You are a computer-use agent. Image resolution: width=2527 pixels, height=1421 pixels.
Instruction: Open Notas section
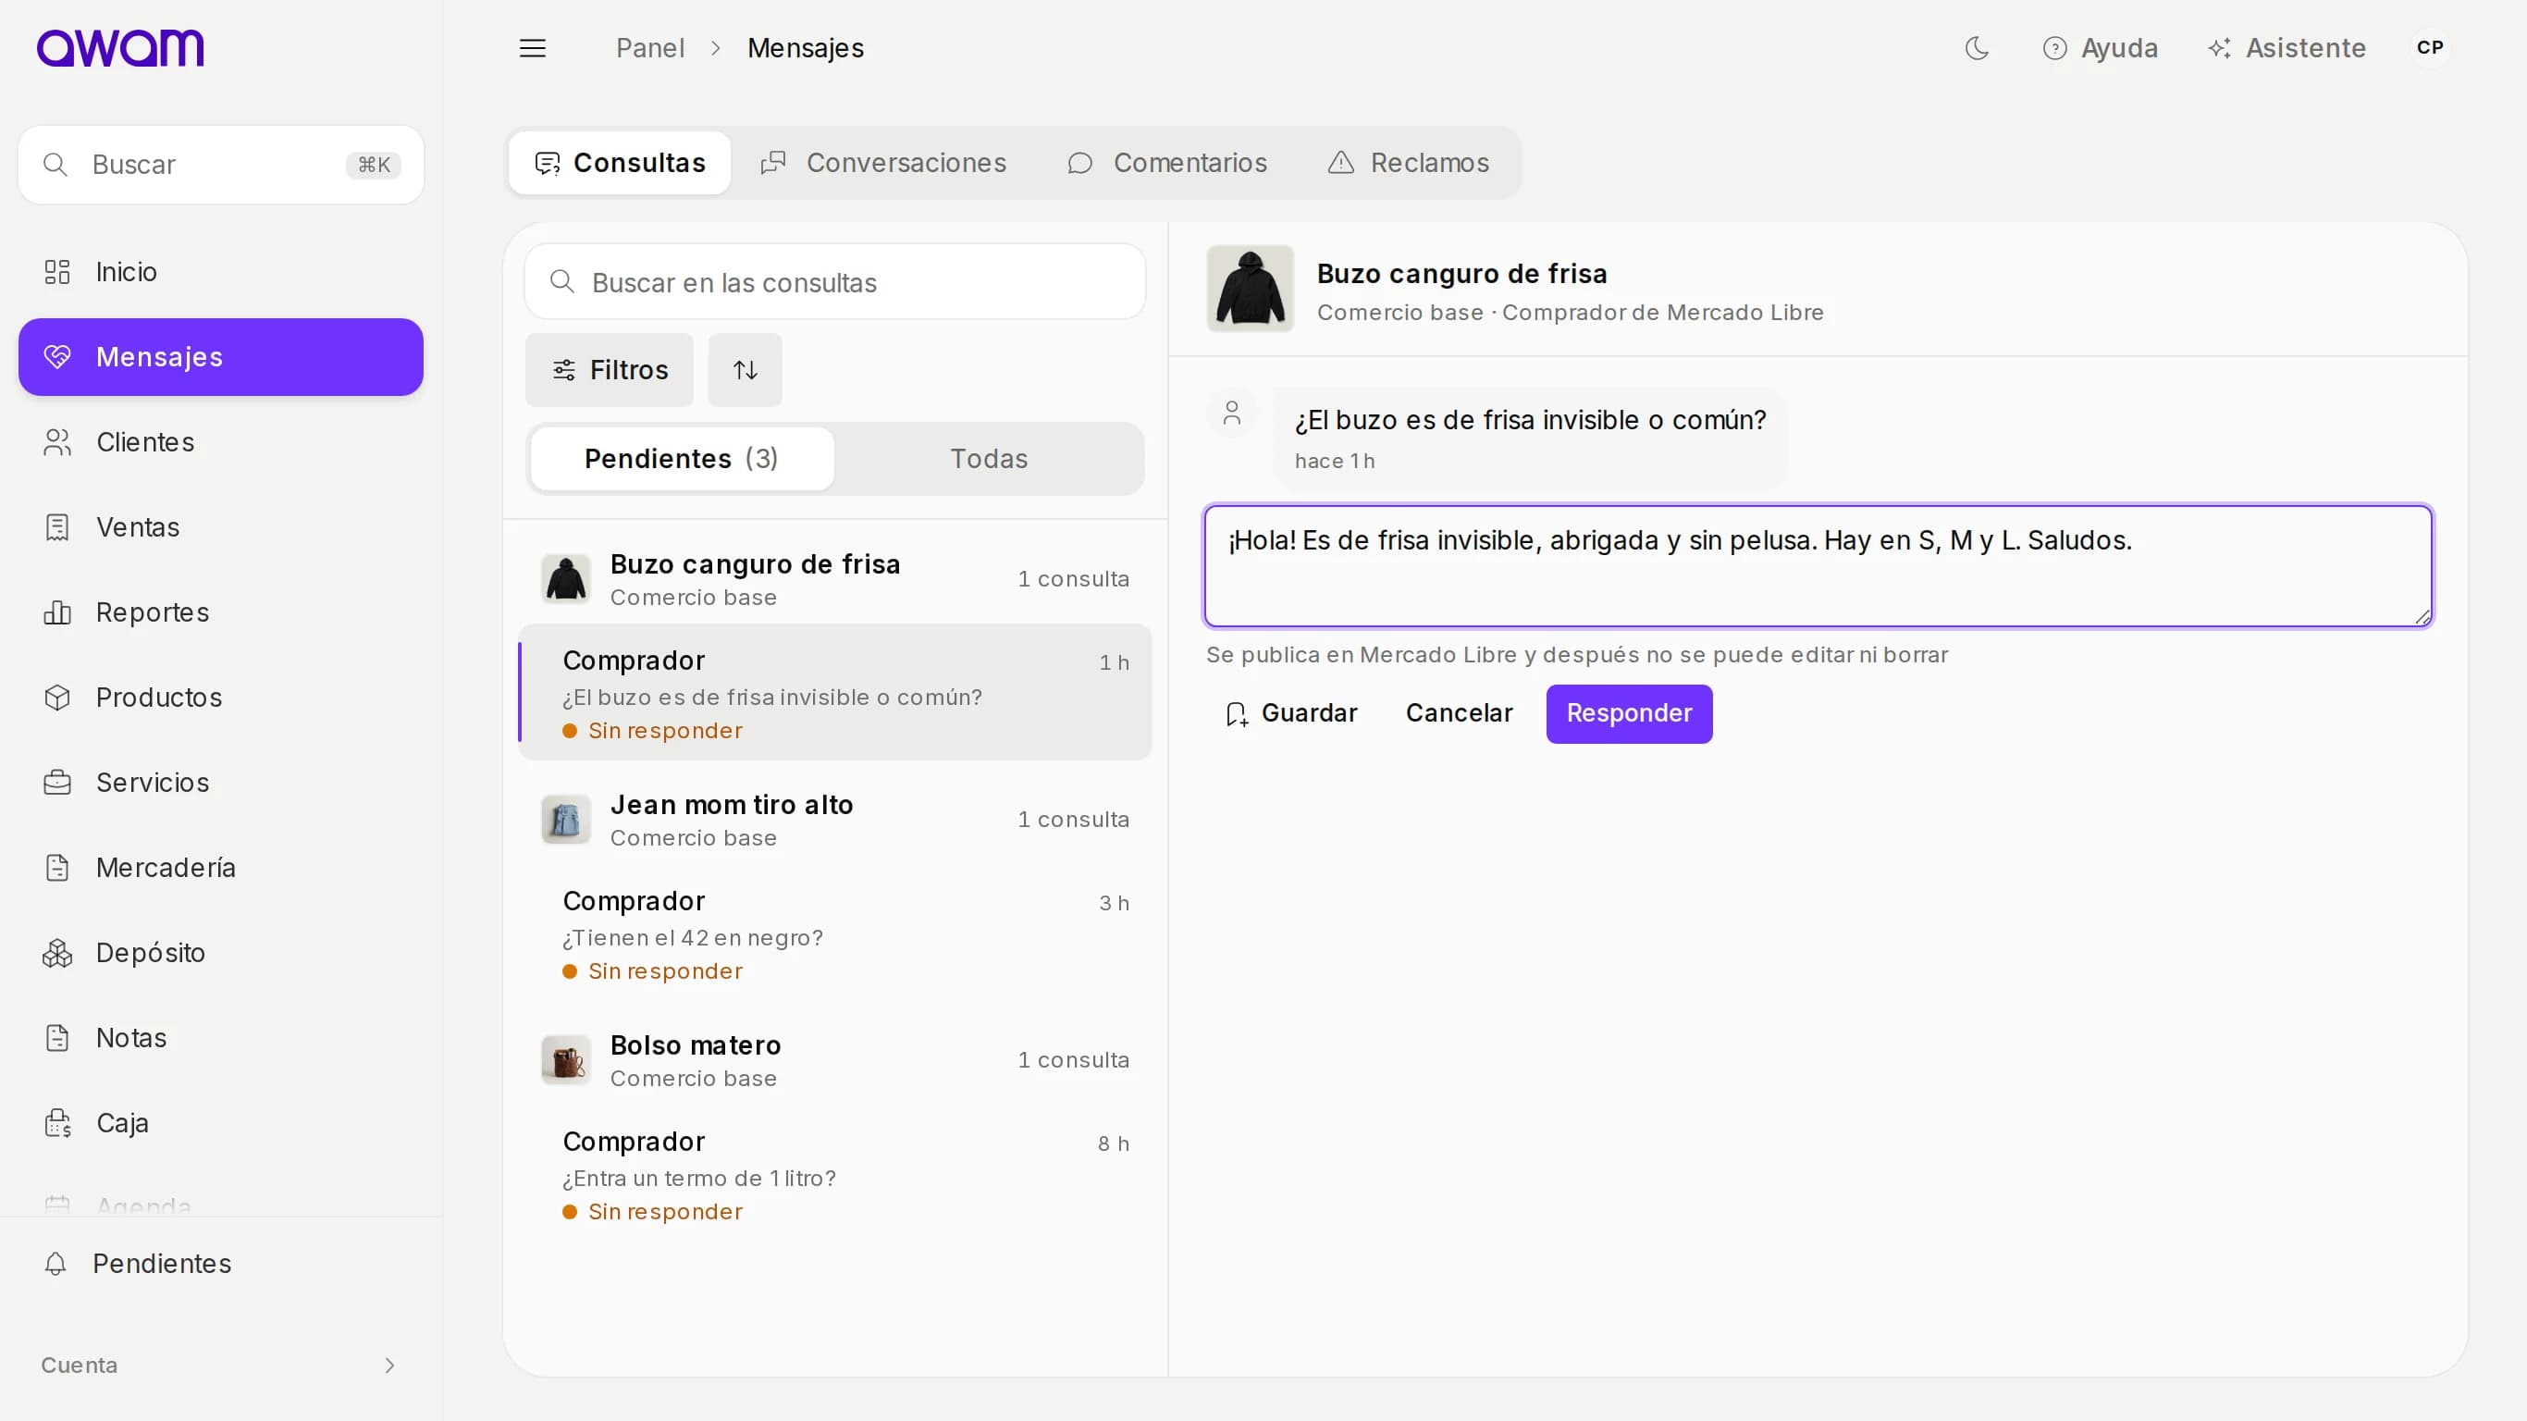click(x=221, y=1037)
